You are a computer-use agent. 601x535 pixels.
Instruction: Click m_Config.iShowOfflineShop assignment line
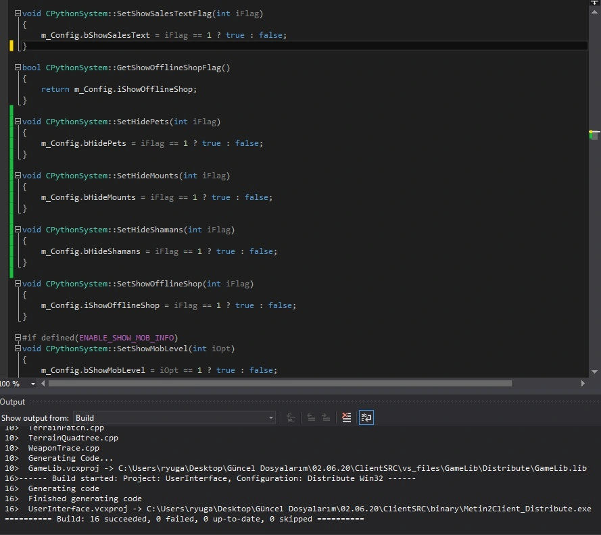coord(168,305)
